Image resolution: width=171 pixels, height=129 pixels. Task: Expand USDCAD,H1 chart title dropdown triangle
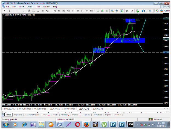coord(3,15)
